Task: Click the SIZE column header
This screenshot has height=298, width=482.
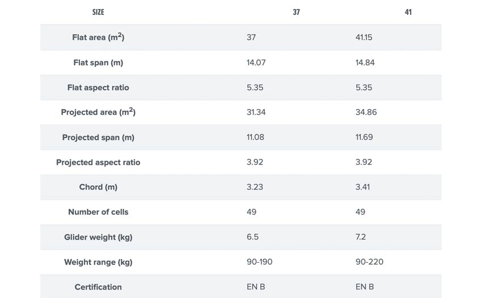Action: [98, 12]
